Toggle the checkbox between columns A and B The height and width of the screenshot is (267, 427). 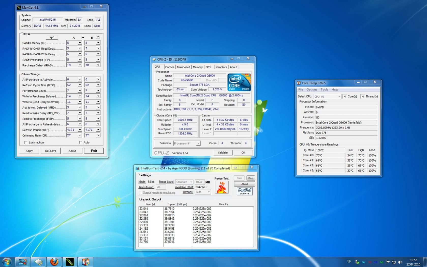pyautogui.click(x=83, y=37)
